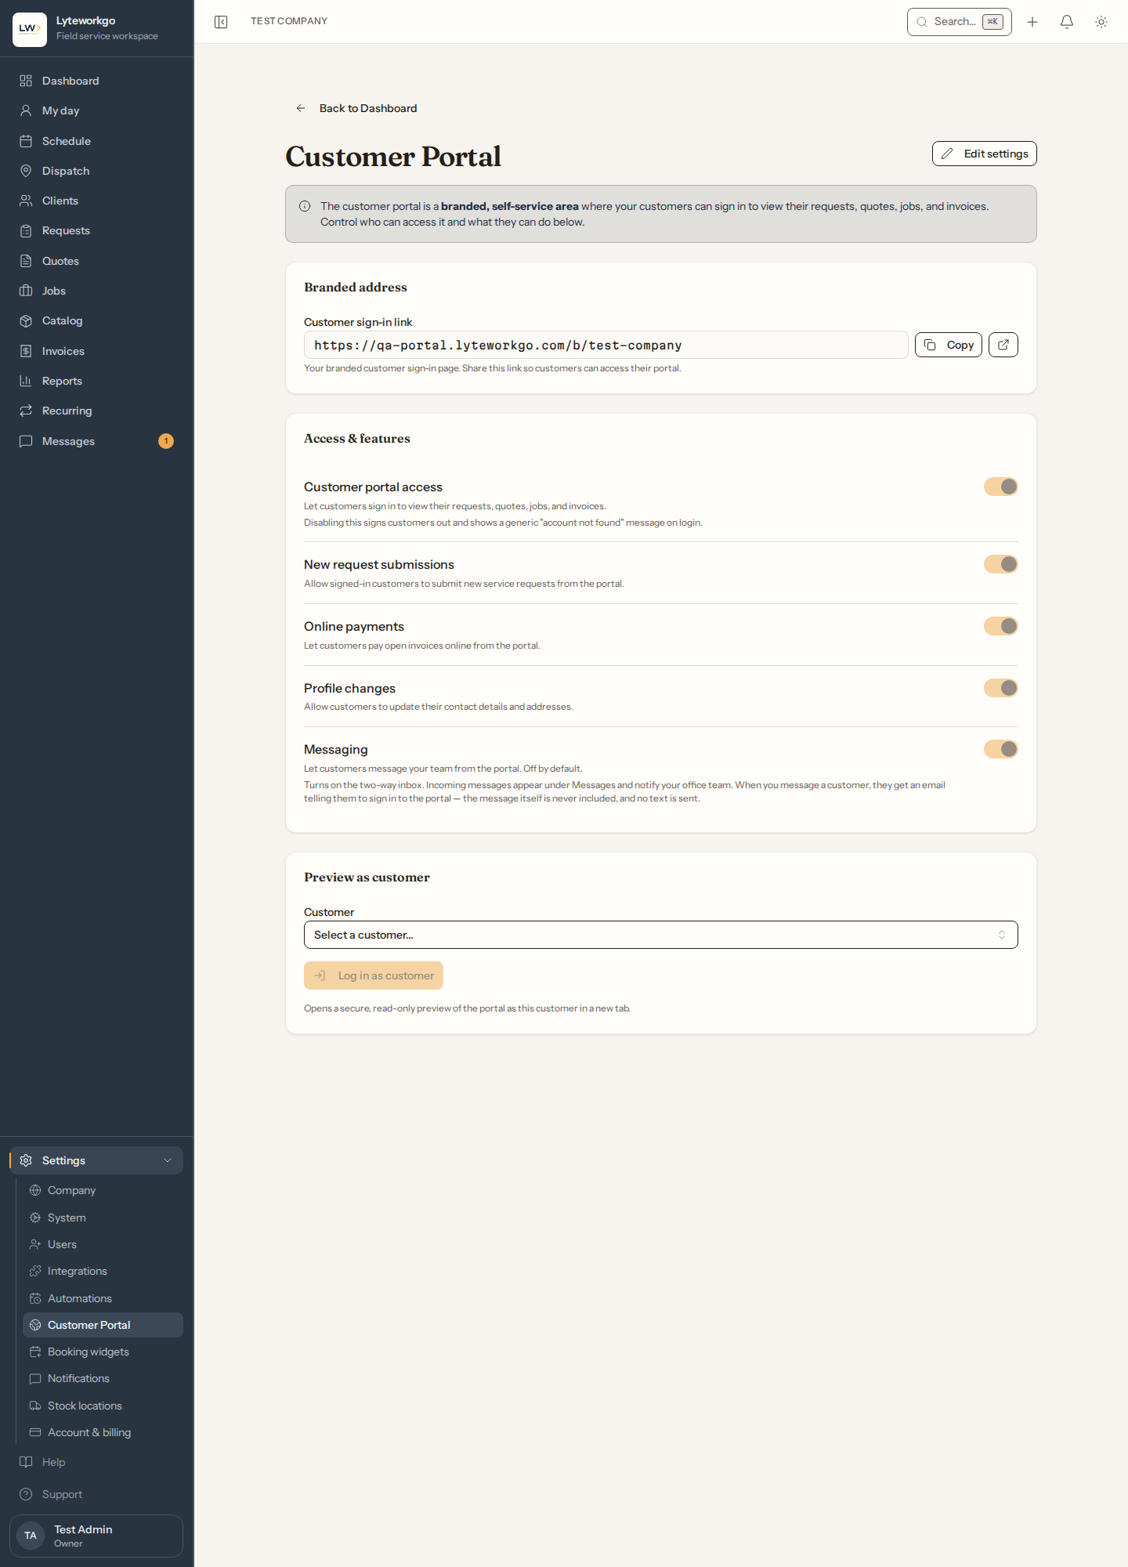This screenshot has height=1567, width=1128.
Task: Open the Help page
Action: pos(97,1462)
